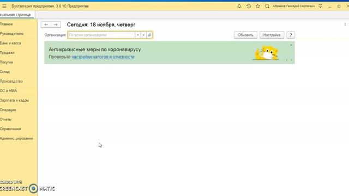Go back with left arrow button
349x196 pixels.
point(46,24)
